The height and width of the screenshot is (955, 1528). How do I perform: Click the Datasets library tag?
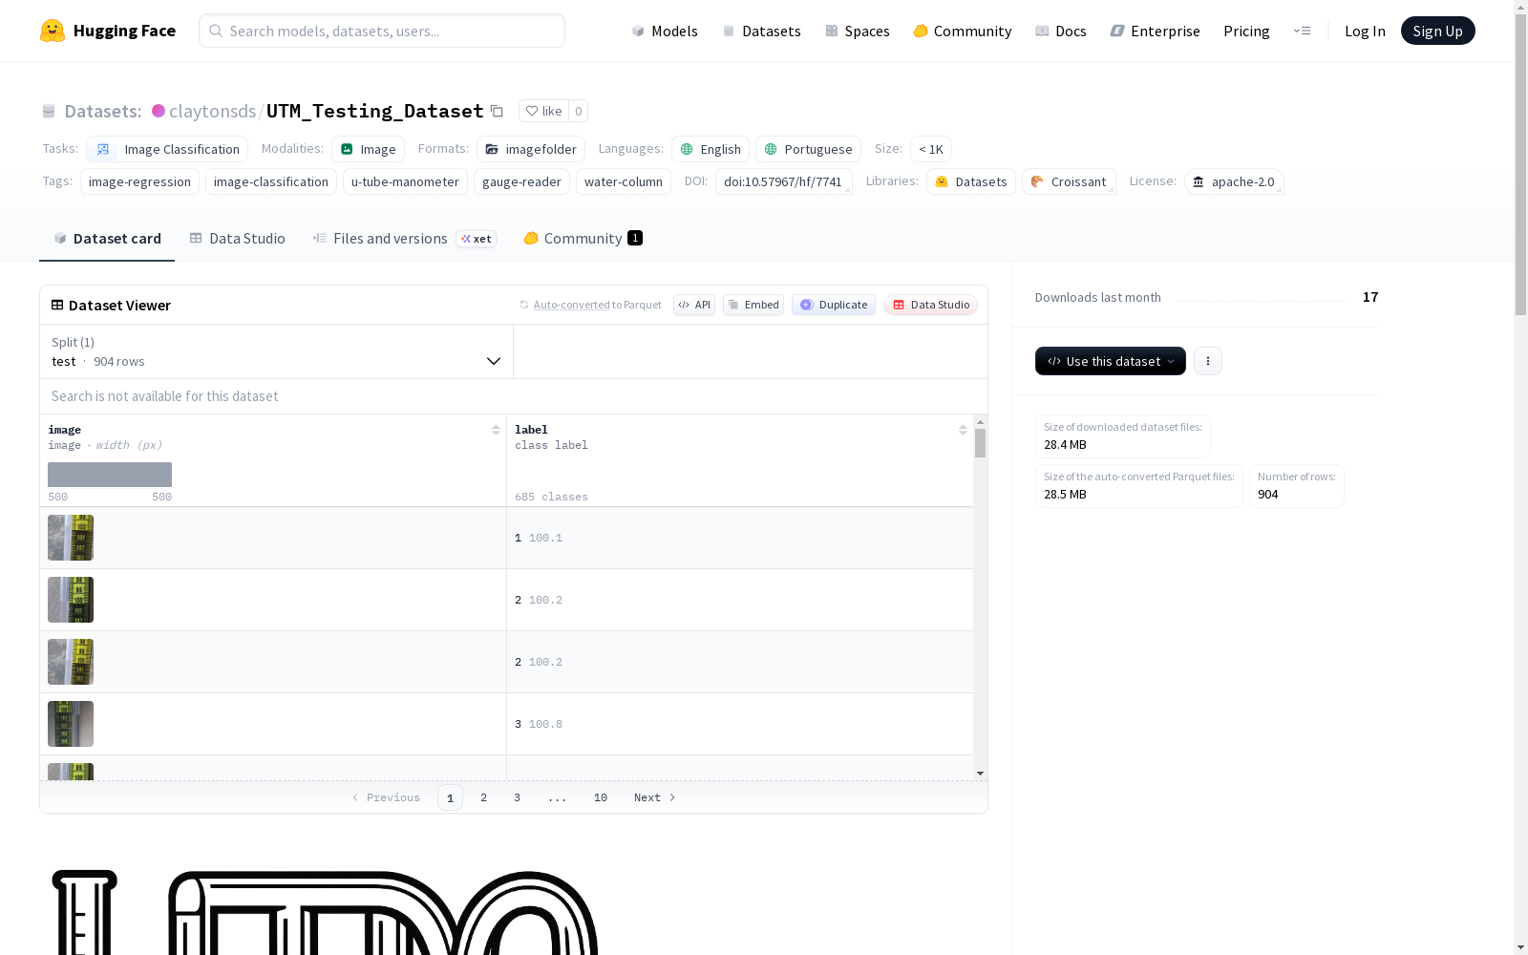[x=971, y=181]
